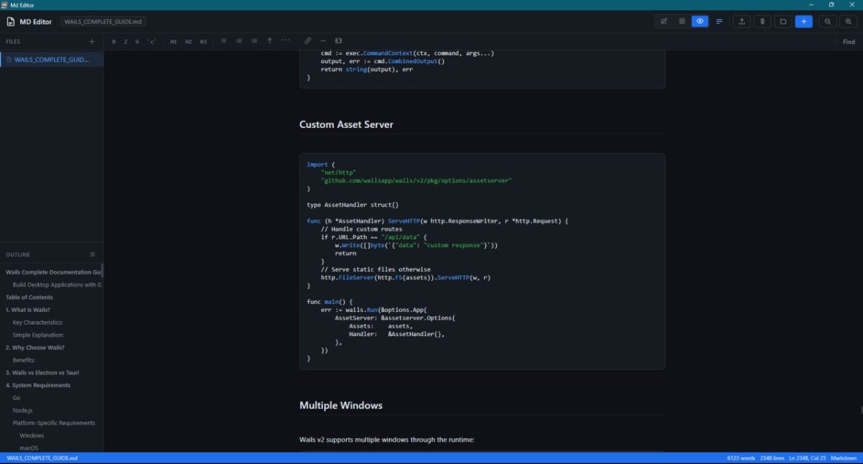
Task: Navigate to 2. Why Choose Wails? heading
Action: coord(35,348)
